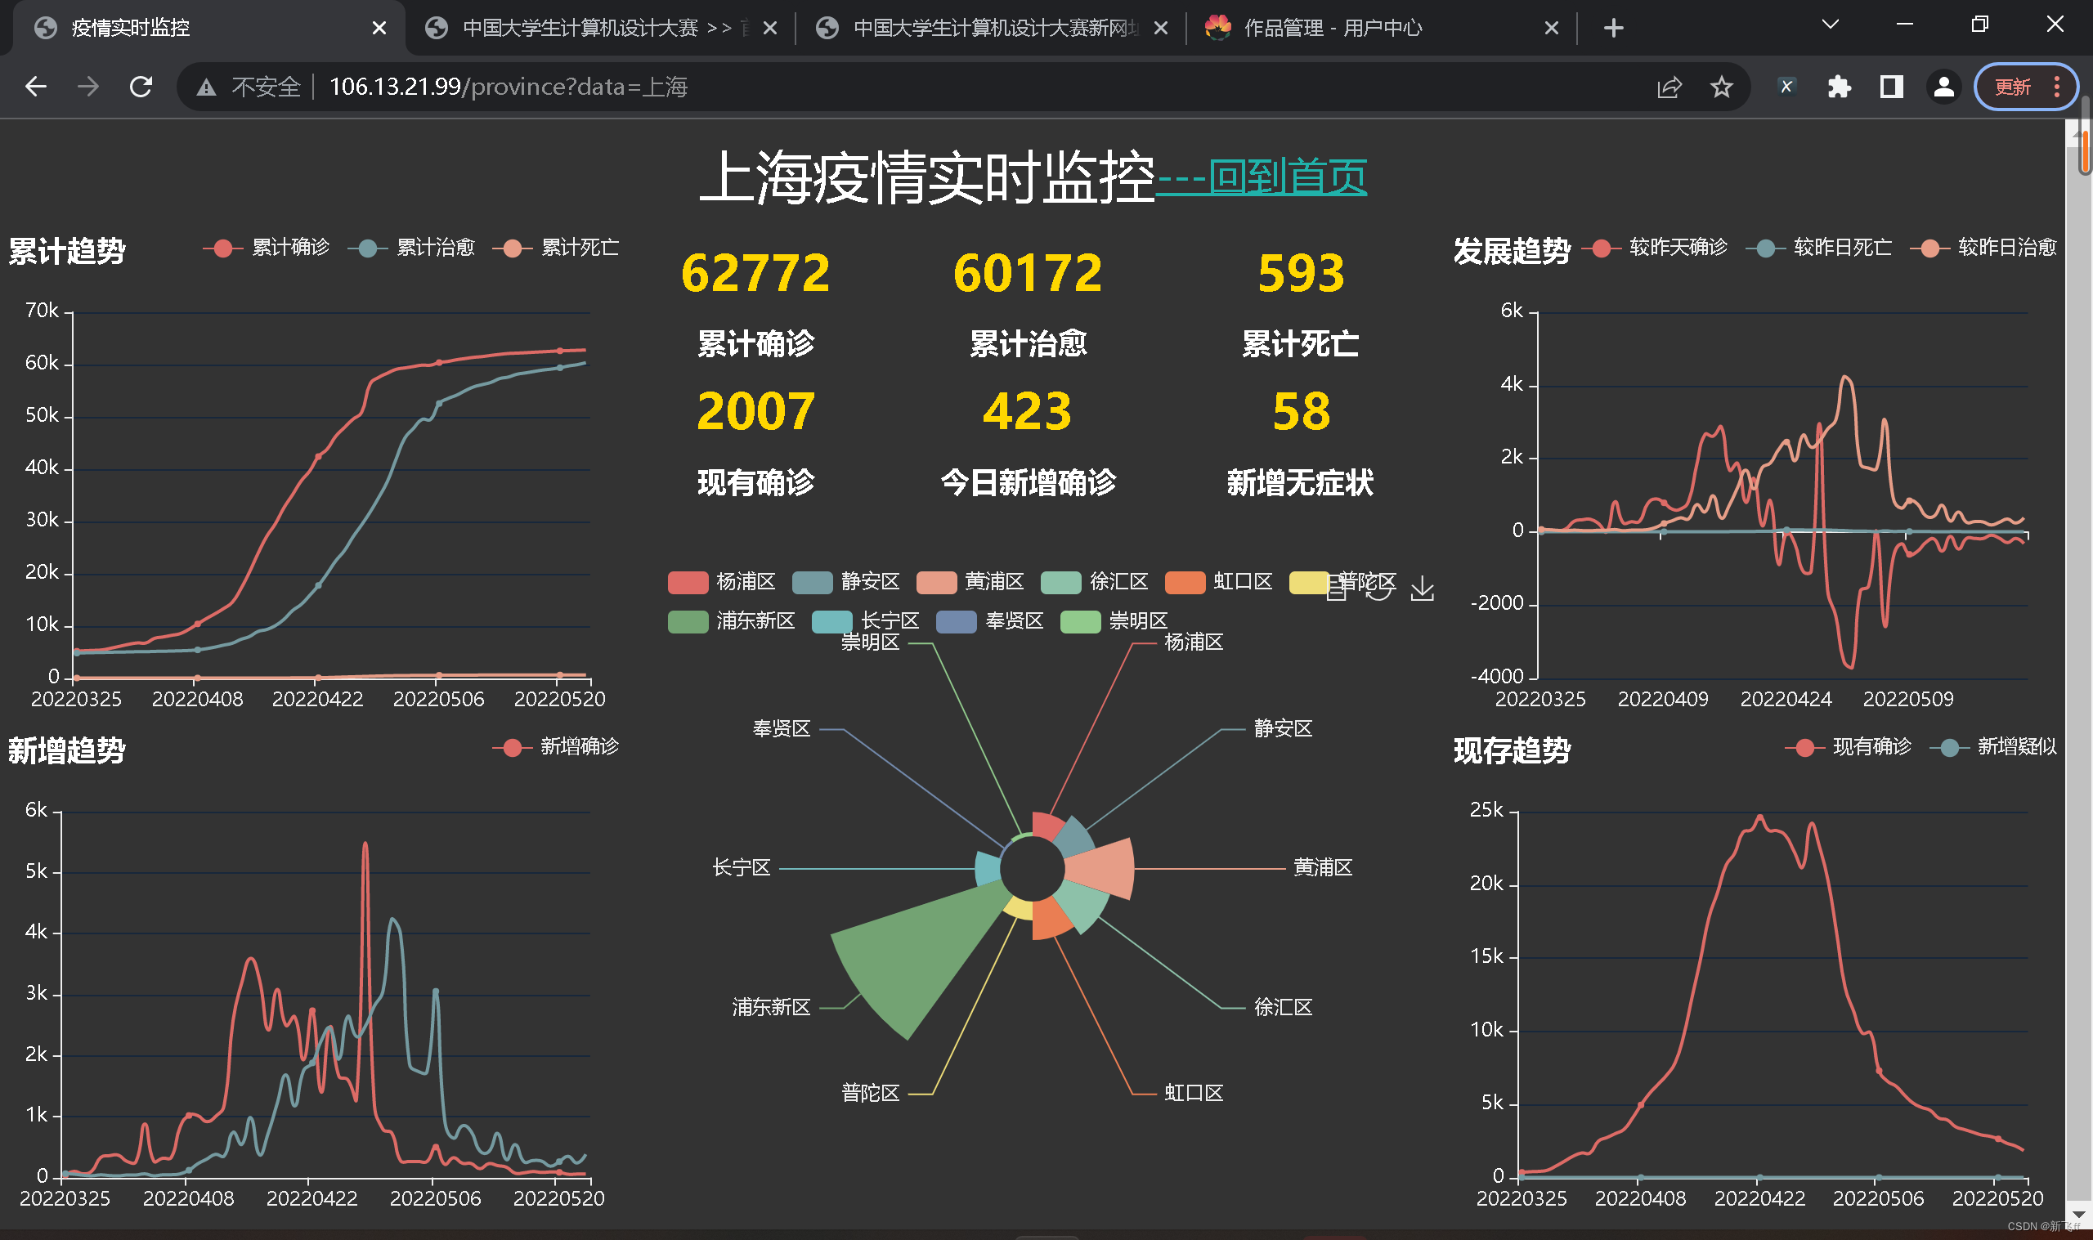
Task: Open the extensions puzzle icon
Action: tap(1838, 87)
